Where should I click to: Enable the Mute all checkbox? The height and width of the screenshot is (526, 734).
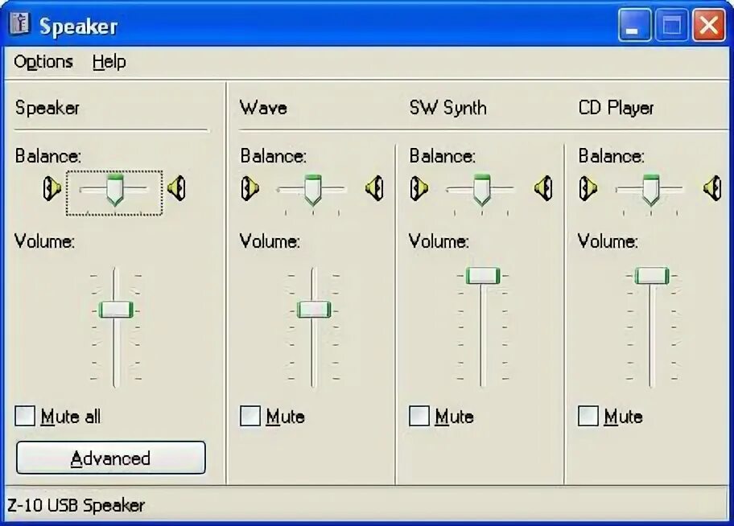(x=25, y=416)
